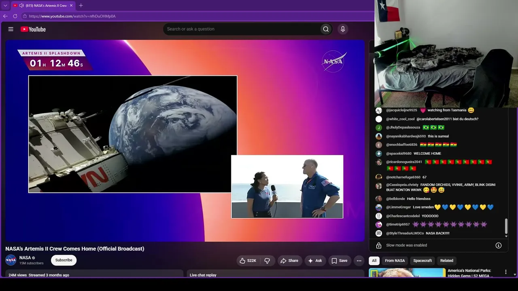Open @timetrip6957 avatar in chat
The height and width of the screenshot is (291, 518).
379,225
